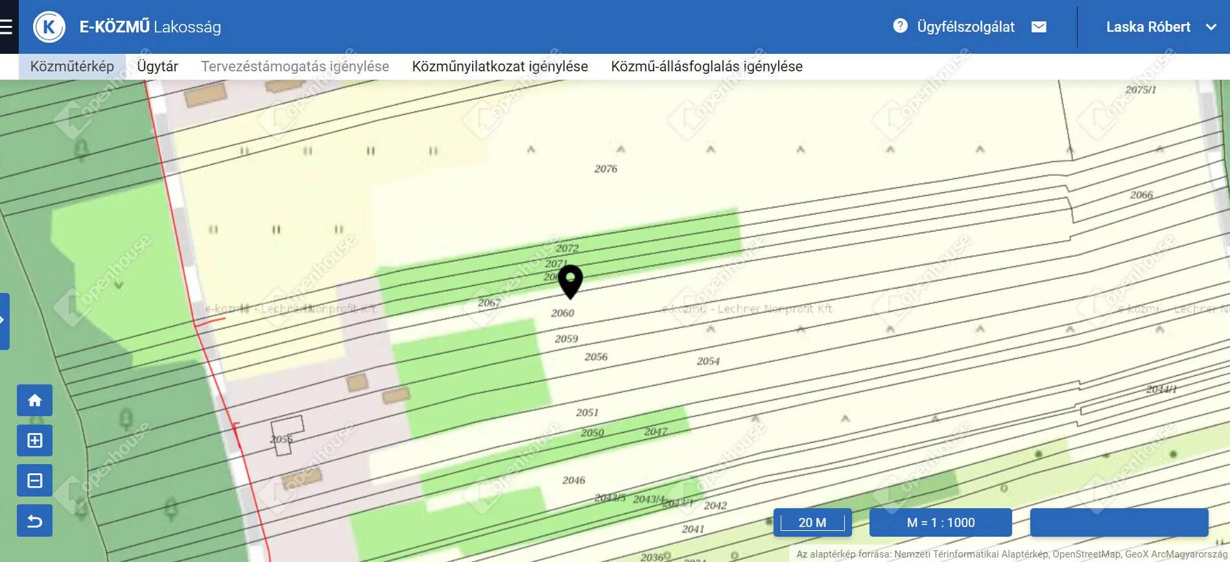The image size is (1230, 562).
Task: Zoom in with the plus button
Action: [x=35, y=440]
